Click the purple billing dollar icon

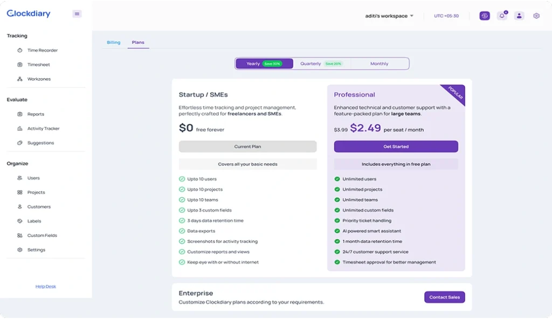(485, 16)
